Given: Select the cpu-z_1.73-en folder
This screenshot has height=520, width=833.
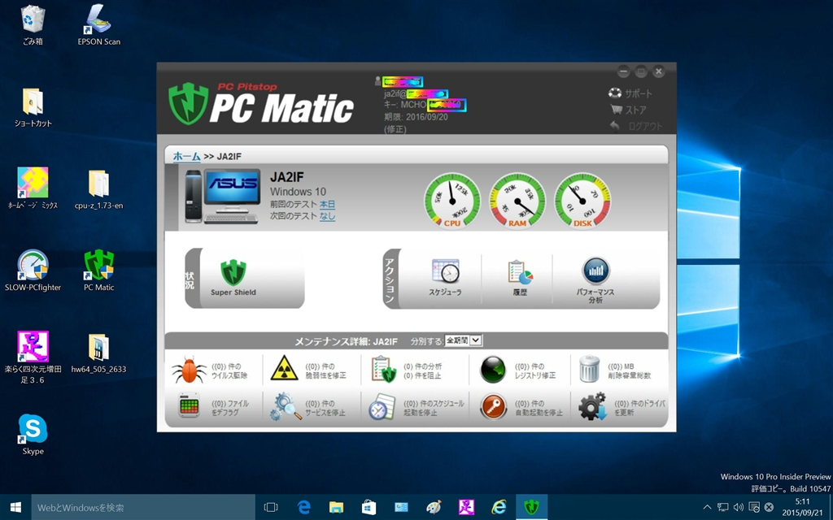Looking at the screenshot, I should (98, 189).
